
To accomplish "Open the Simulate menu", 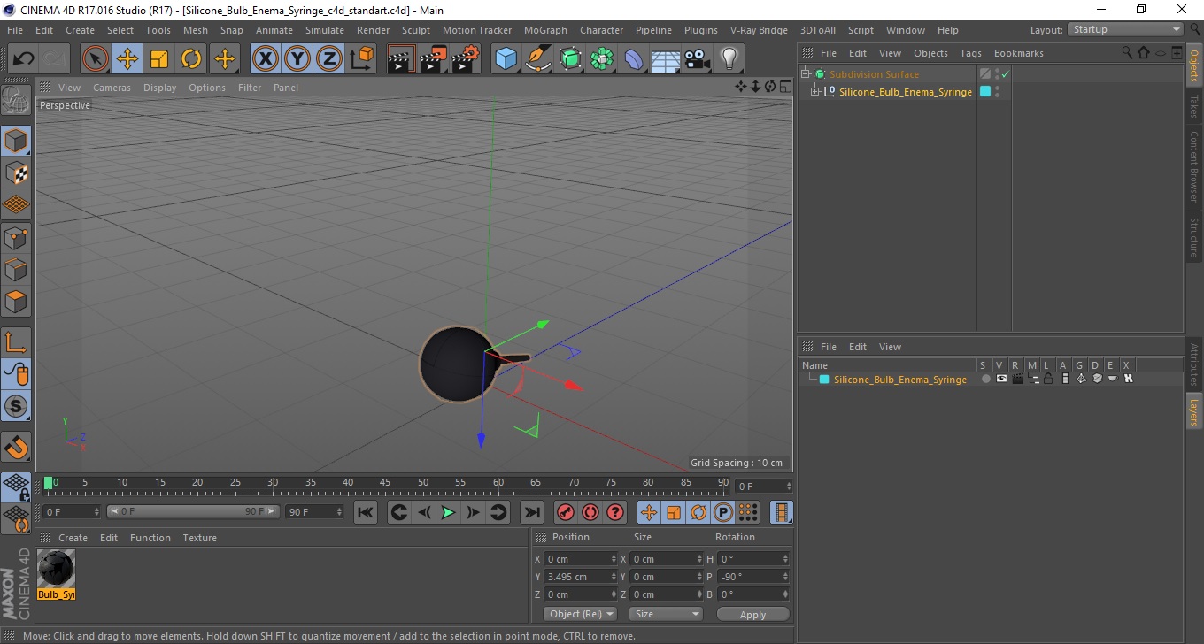I will tap(325, 30).
